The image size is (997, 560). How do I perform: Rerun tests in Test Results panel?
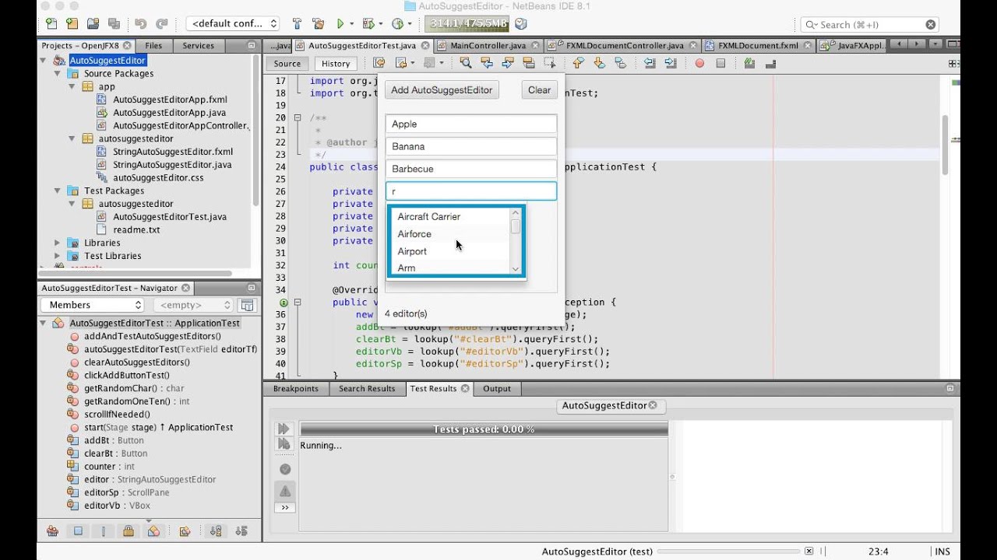tap(284, 429)
